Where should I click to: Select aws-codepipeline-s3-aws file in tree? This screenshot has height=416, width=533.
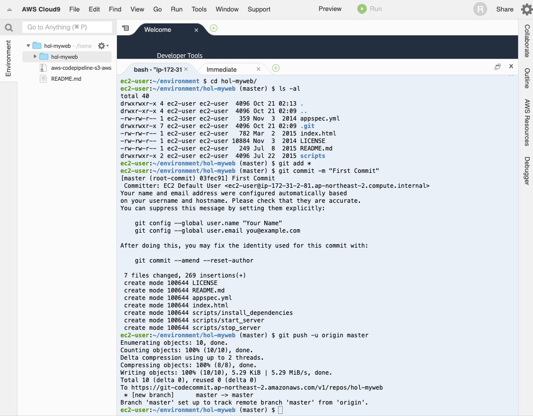coord(81,68)
